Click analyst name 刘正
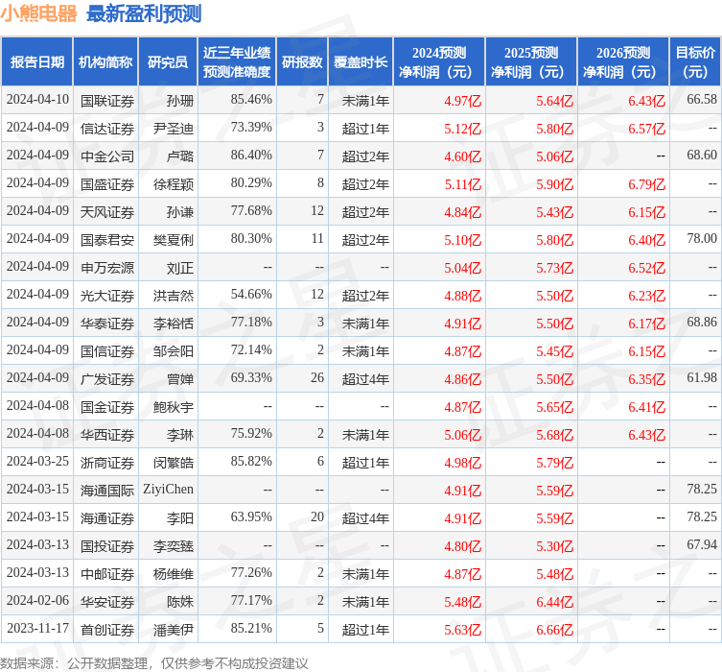722x672 pixels. (180, 267)
